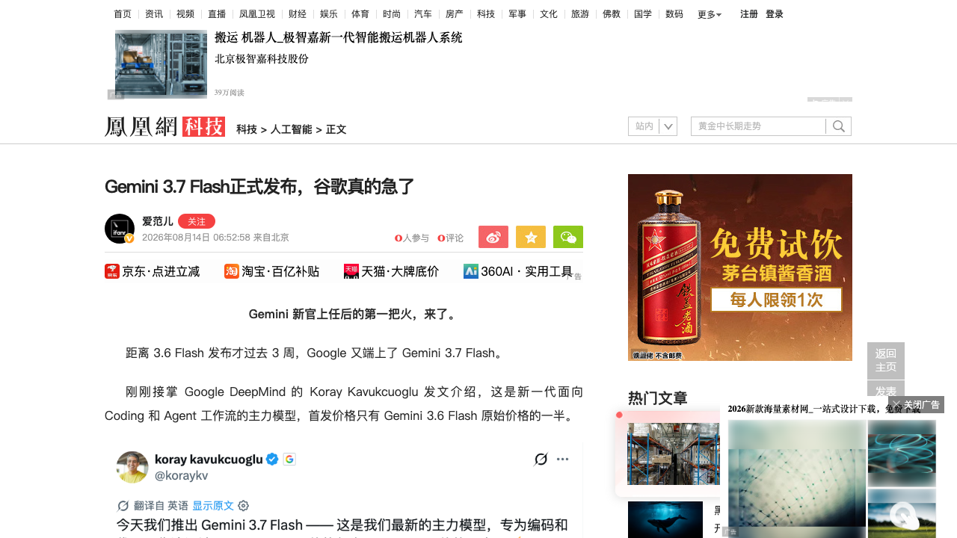Screen dimensions: 957x538
Task: Click the 北京极智嘉科技股份 advertiser text
Action: 262,59
